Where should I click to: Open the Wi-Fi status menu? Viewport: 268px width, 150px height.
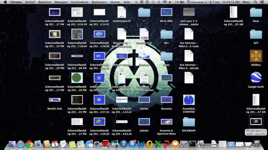pyautogui.click(x=165, y=2)
